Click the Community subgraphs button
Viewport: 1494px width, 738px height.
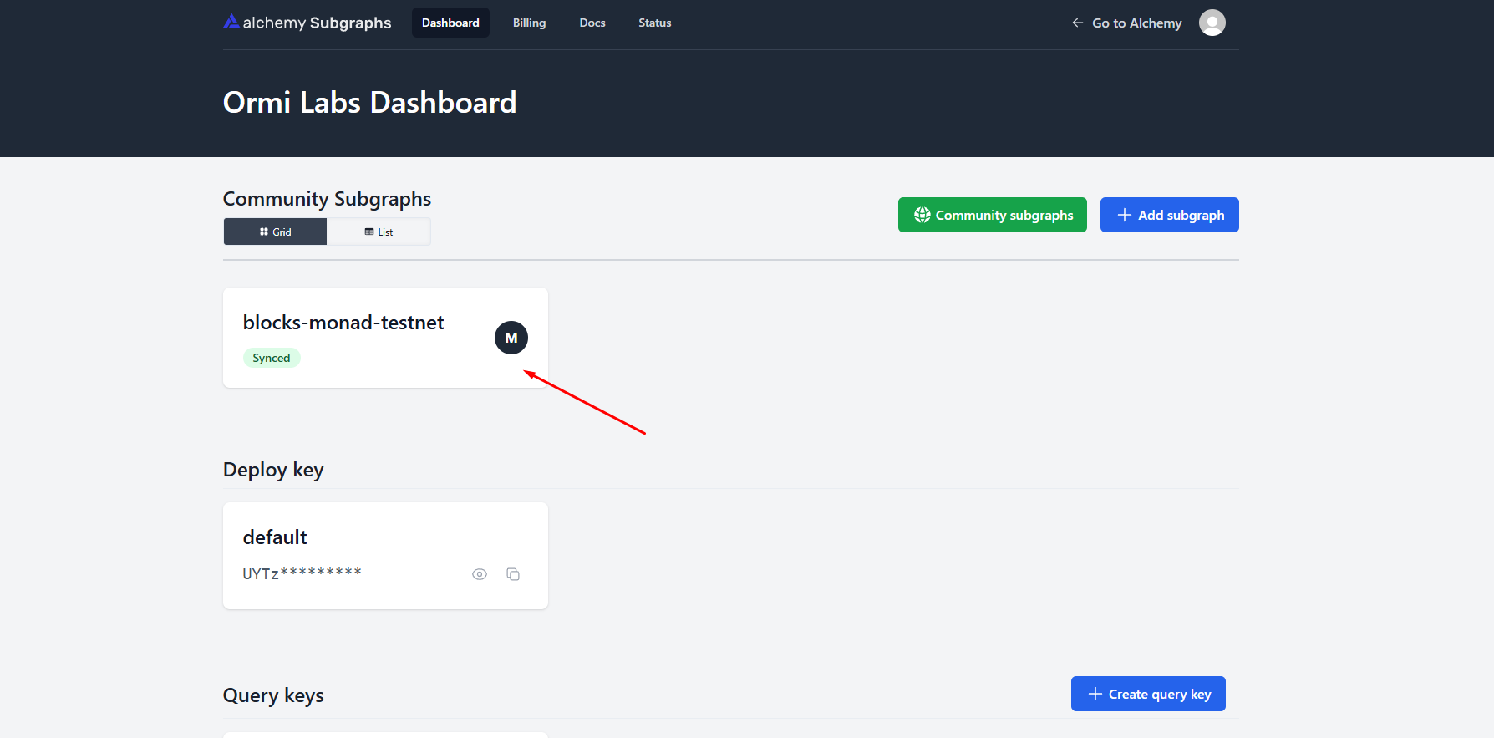point(993,215)
